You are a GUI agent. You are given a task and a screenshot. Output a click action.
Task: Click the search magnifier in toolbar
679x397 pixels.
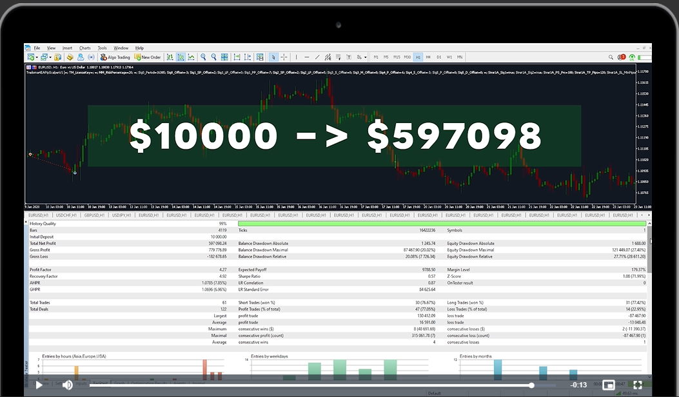[x=611, y=57]
